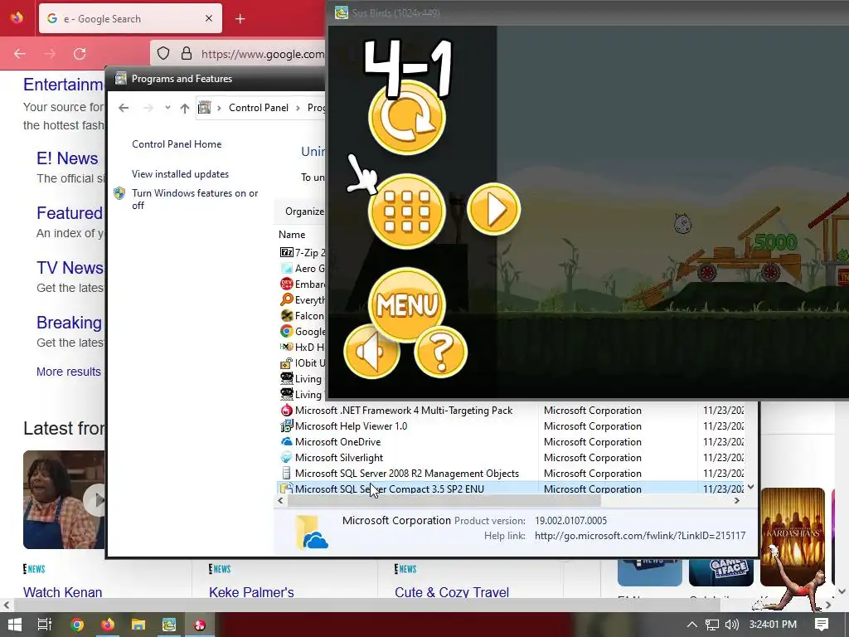
Task: Click the Microsoft OneDrive cloud icon in list
Action: tap(286, 442)
